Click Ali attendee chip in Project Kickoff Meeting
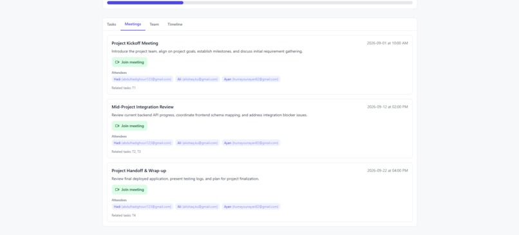 (198, 79)
